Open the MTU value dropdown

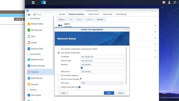point(102,83)
